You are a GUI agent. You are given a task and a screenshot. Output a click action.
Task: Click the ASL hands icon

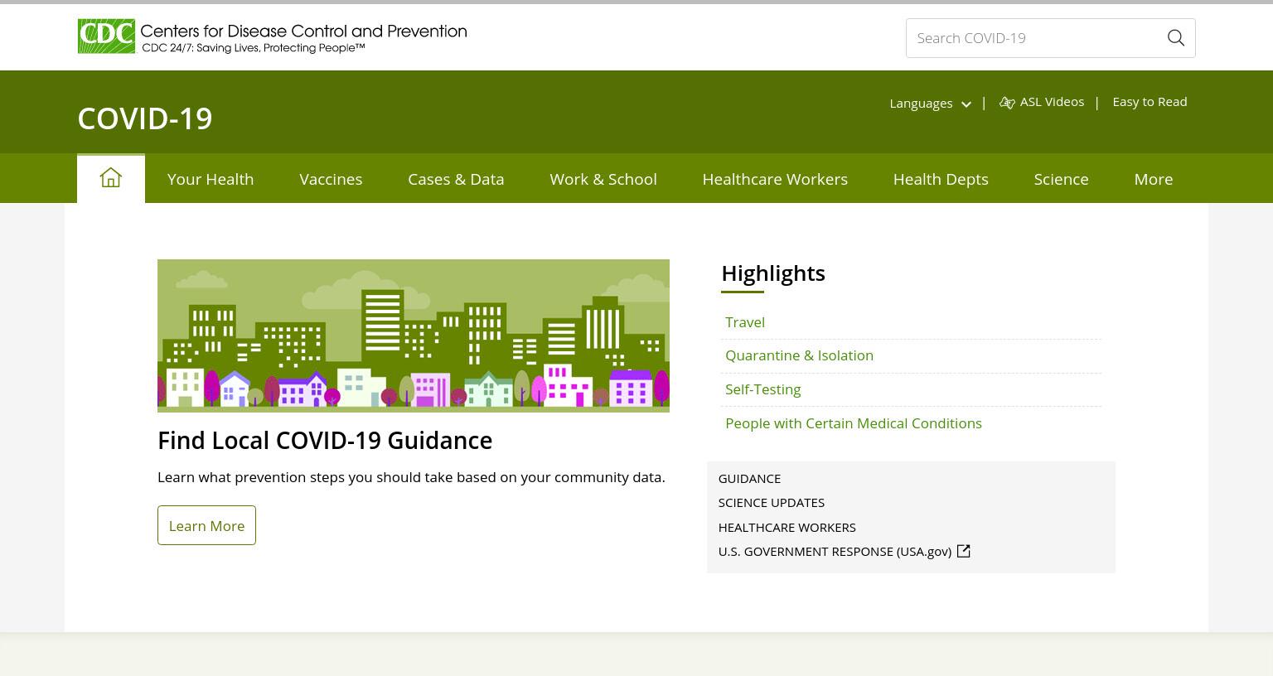pyautogui.click(x=1007, y=103)
